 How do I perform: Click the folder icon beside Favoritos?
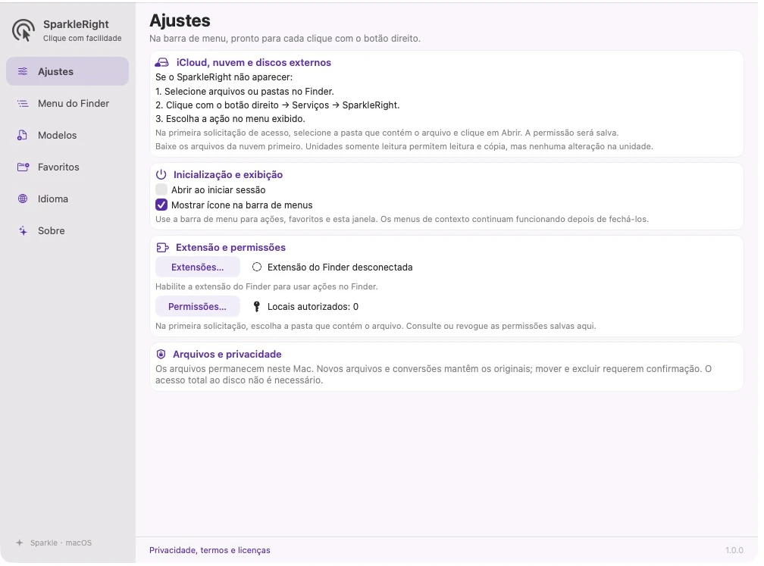[23, 167]
